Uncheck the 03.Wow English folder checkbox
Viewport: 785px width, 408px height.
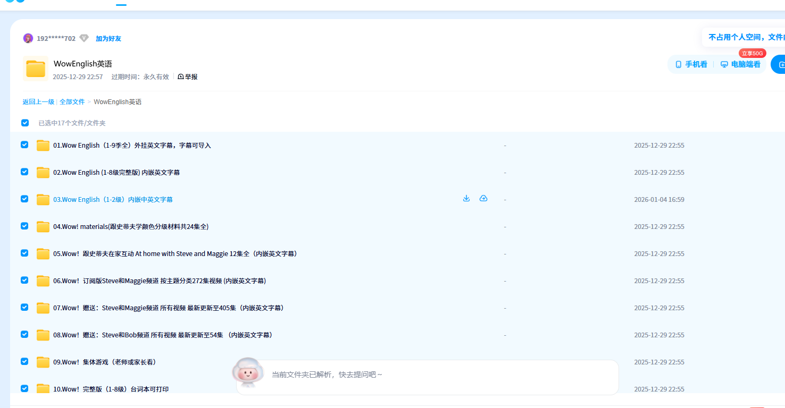(x=24, y=199)
